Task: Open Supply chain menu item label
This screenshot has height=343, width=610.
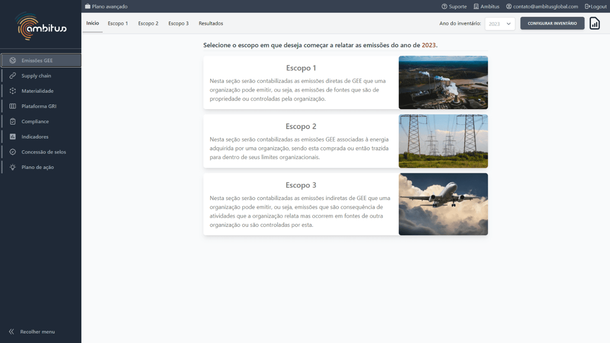Action: click(36, 76)
